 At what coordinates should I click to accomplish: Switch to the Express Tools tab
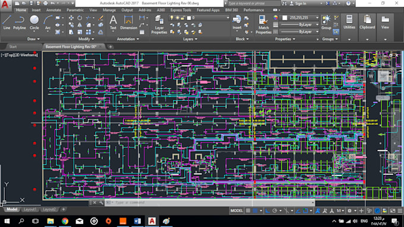click(x=181, y=10)
